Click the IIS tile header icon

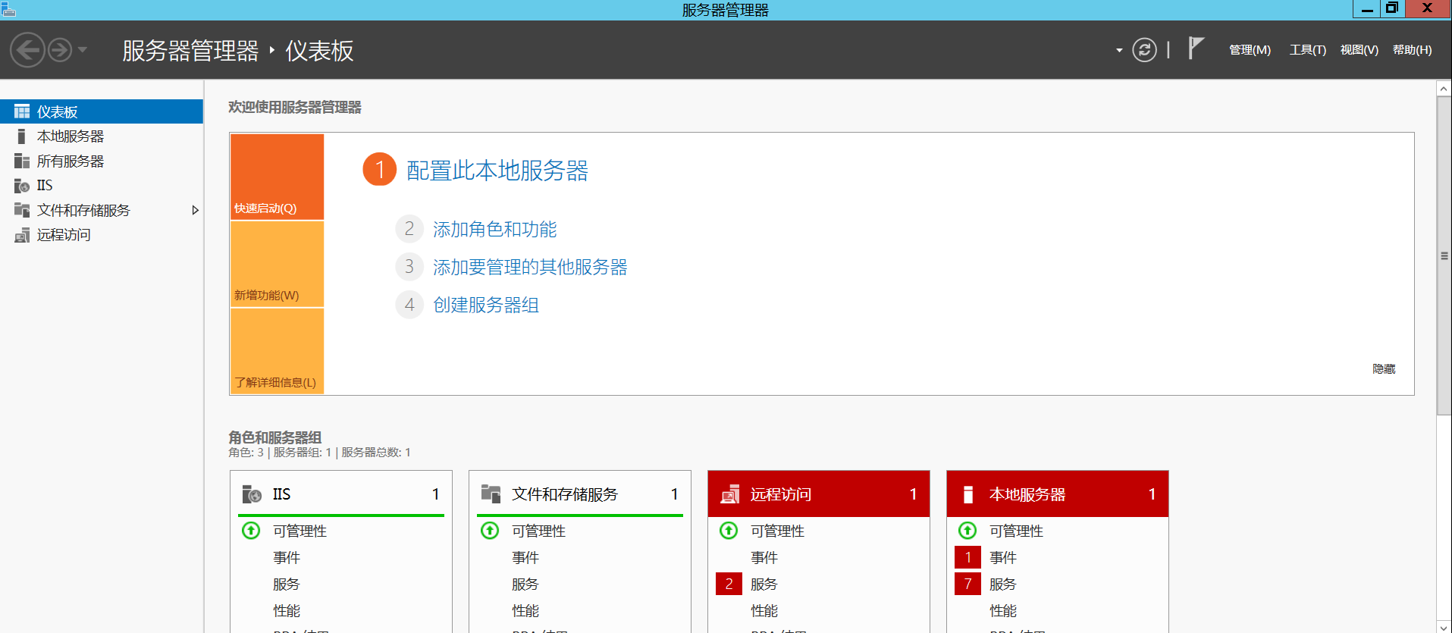pyautogui.click(x=252, y=494)
